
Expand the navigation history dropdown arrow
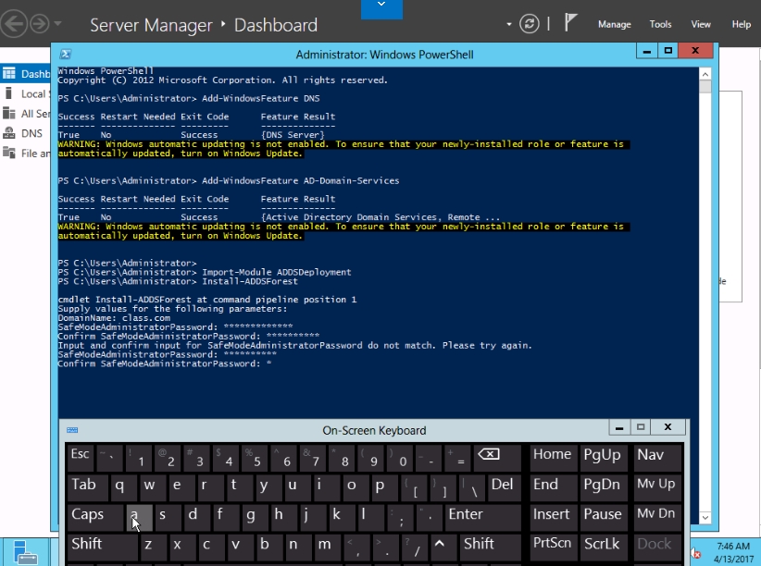58,24
